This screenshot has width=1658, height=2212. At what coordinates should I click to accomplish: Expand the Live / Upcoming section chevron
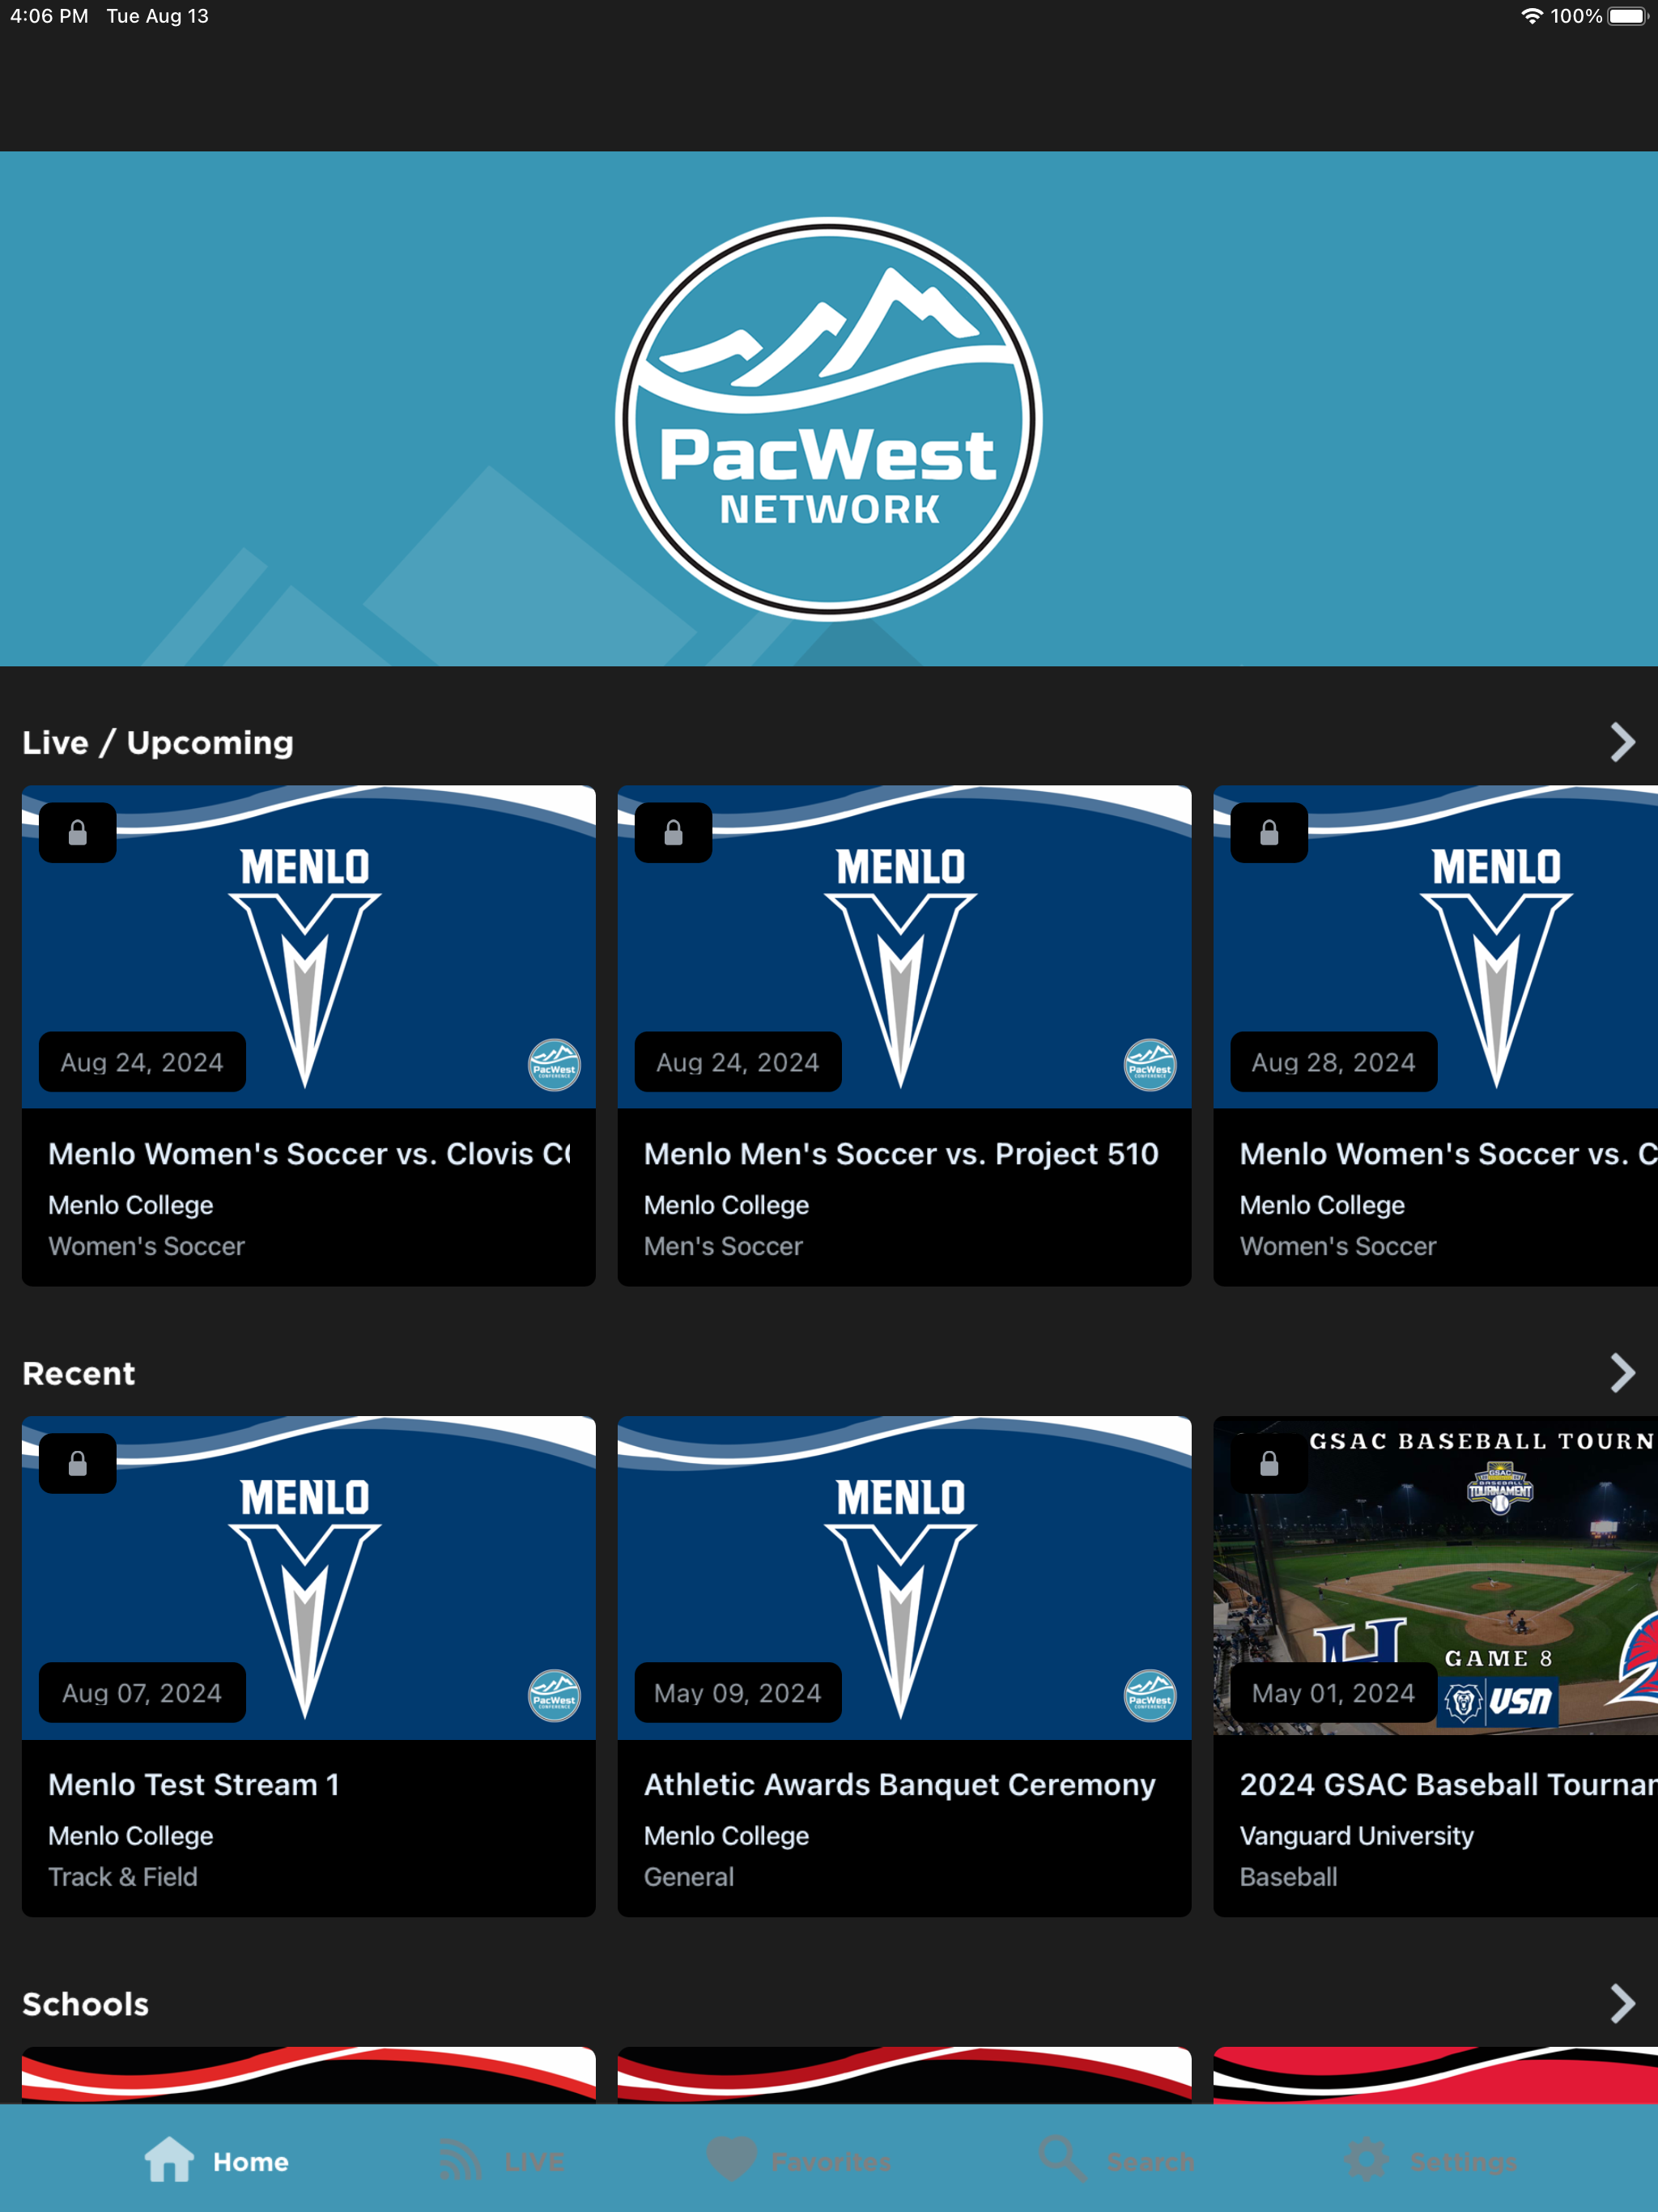pos(1622,742)
